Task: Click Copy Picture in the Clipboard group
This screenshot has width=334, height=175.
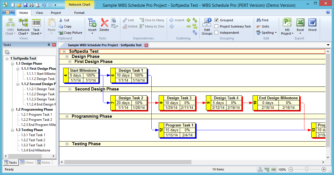Action: [x=70, y=33]
